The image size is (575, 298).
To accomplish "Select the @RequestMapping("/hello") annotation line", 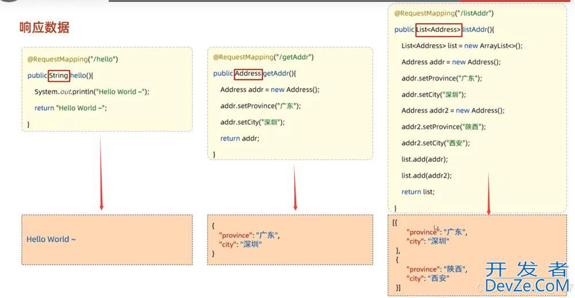I will tap(72, 59).
